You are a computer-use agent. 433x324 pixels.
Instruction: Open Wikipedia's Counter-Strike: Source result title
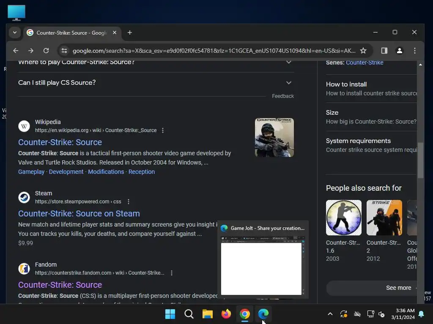click(60, 142)
